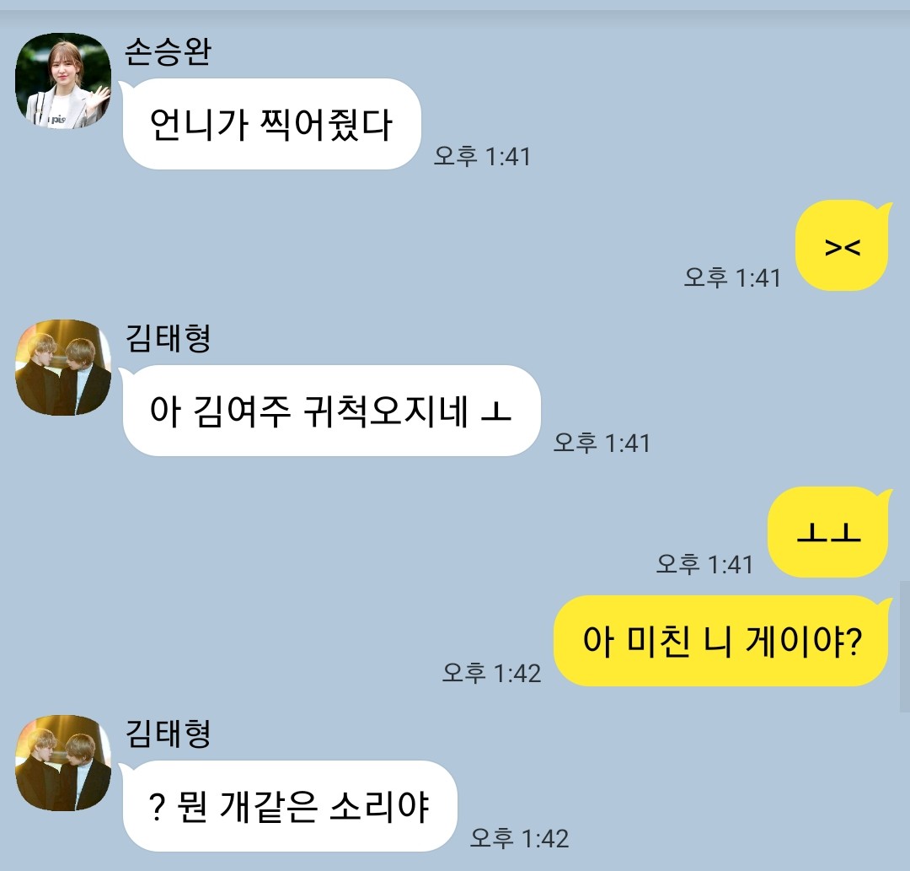
Task: Click the 오후 1:42 timestamp after '뭔 개같은 소리야'
Action: pyautogui.click(x=519, y=838)
